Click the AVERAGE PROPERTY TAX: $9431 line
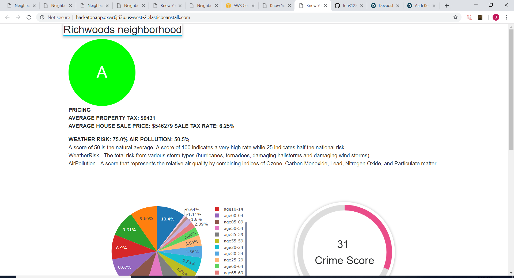 coord(112,118)
